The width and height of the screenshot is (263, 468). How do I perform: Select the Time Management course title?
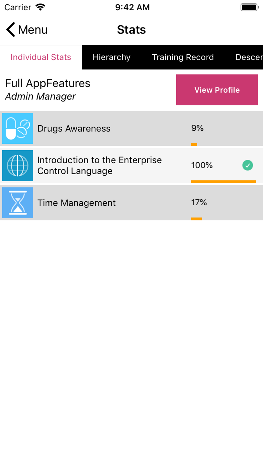coord(77,203)
